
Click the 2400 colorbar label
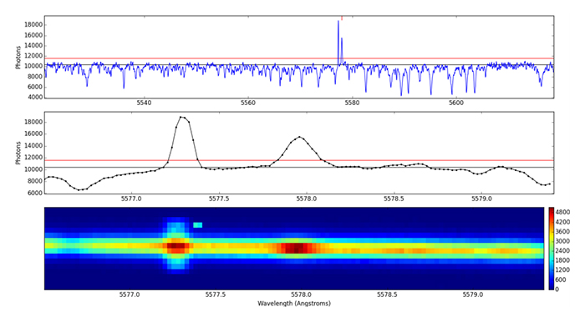563,251
